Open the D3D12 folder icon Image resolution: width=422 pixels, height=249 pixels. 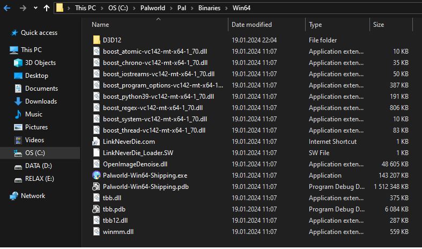click(x=97, y=40)
